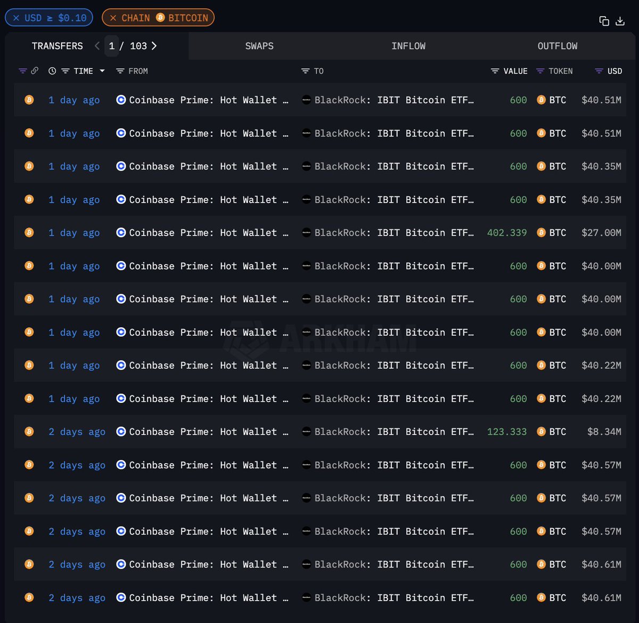The width and height of the screenshot is (639, 623).
Task: Open the '1 day ago' link in $27.00M row
Action: coord(74,233)
